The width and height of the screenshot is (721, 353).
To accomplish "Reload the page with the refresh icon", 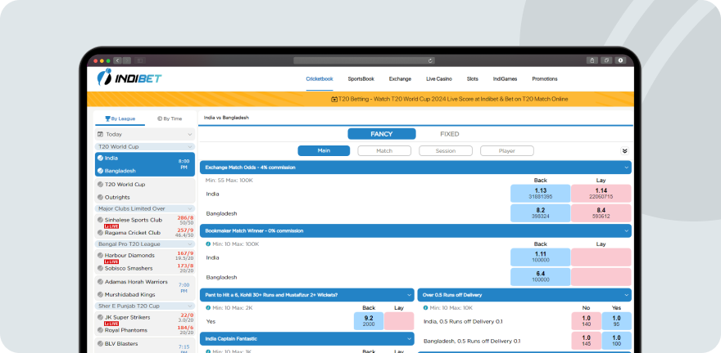I will click(430, 60).
